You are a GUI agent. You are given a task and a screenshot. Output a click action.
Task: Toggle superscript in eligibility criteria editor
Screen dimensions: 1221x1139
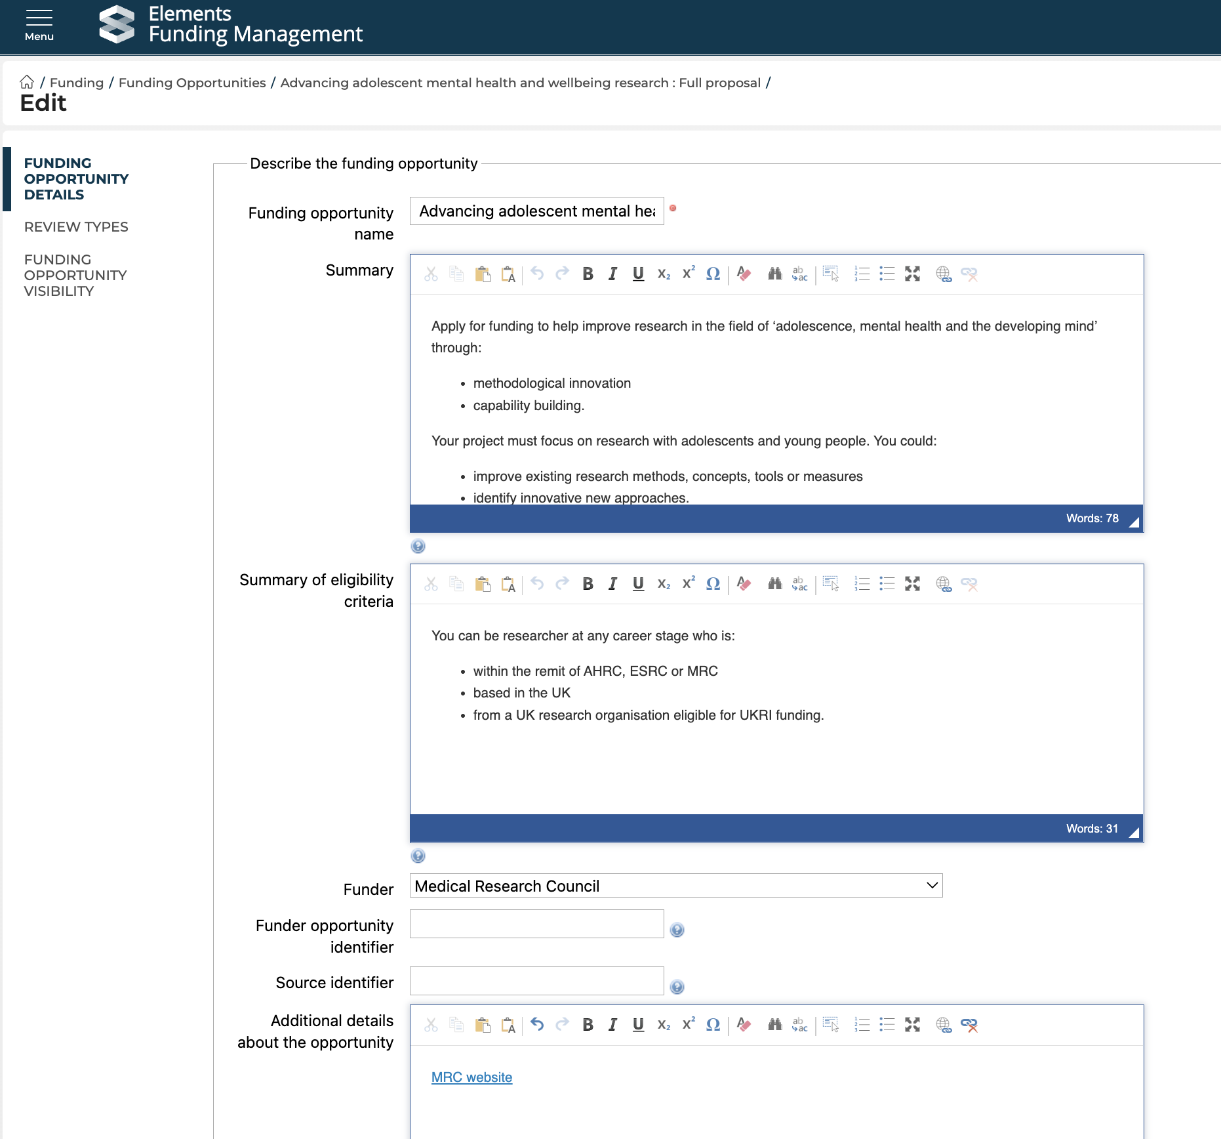point(688,584)
